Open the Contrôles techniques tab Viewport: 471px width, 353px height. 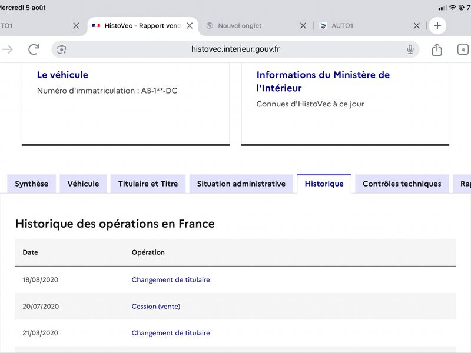[402, 184]
